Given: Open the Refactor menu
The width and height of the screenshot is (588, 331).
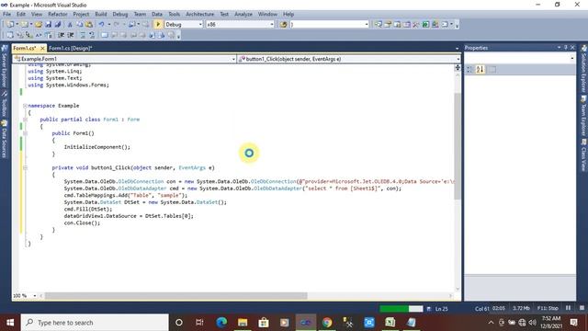Looking at the screenshot, I should click(57, 15).
